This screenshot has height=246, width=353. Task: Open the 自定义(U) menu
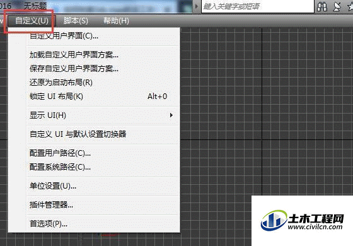tap(32, 21)
